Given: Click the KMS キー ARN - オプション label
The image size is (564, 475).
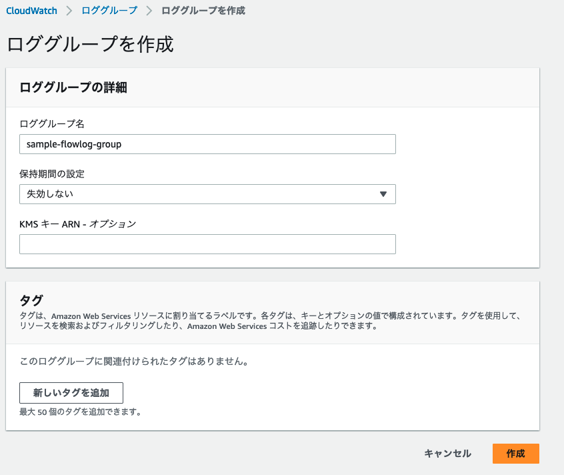Looking at the screenshot, I should (77, 223).
